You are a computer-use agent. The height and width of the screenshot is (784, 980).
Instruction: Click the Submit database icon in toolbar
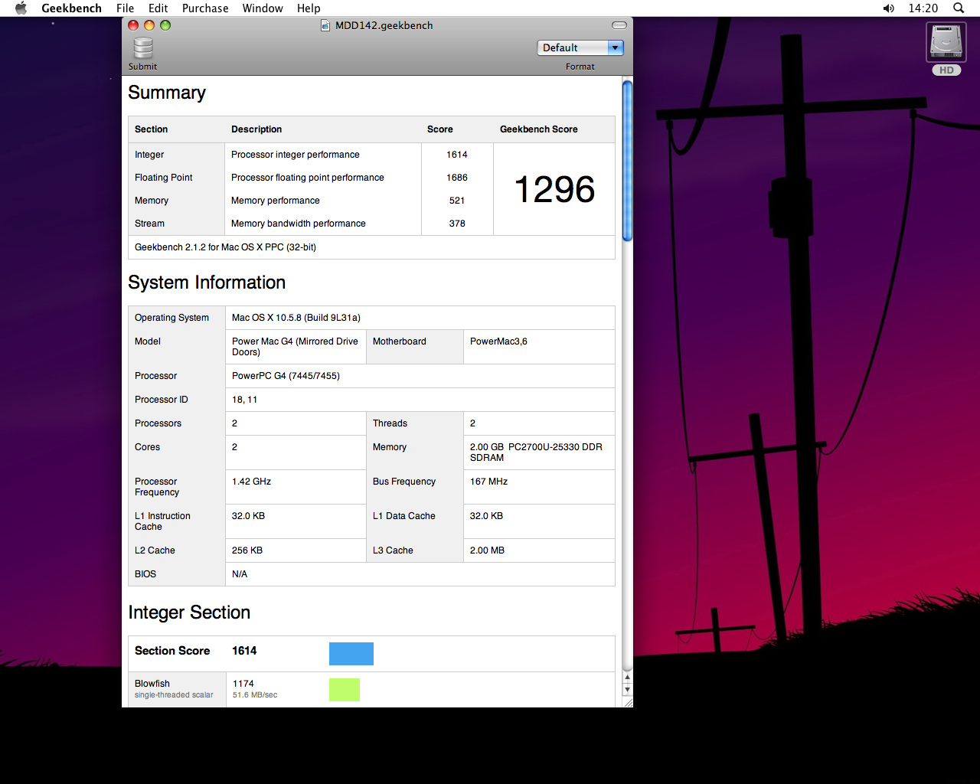tap(143, 48)
